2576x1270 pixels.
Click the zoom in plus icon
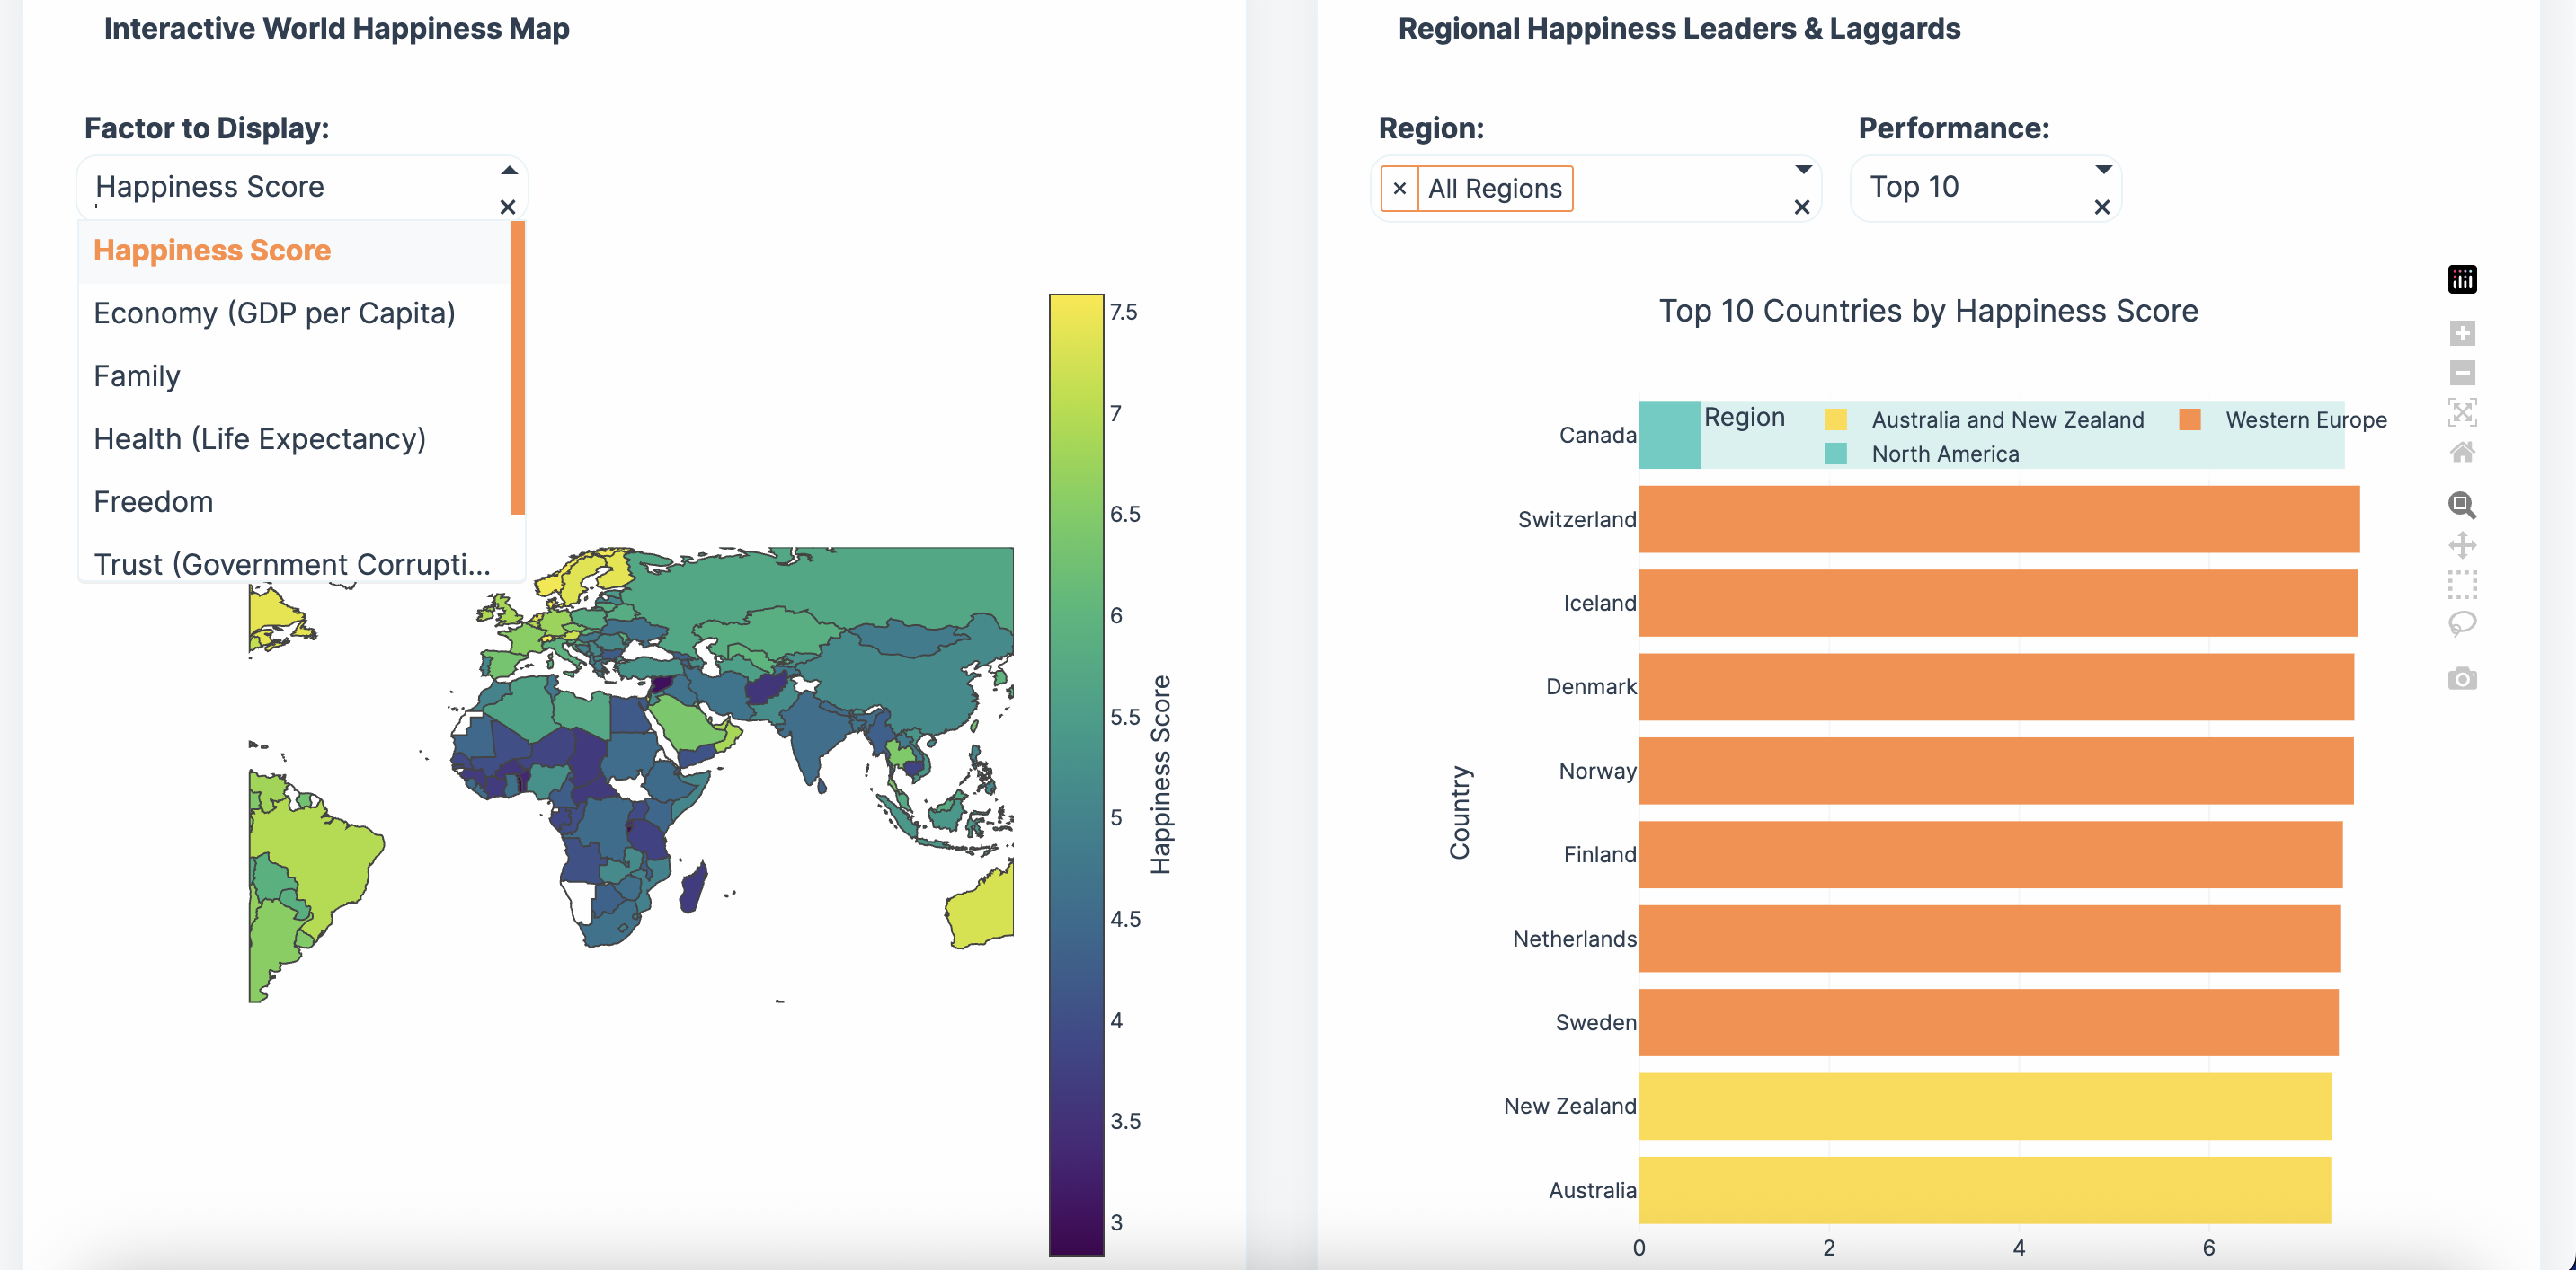pyautogui.click(x=2462, y=332)
